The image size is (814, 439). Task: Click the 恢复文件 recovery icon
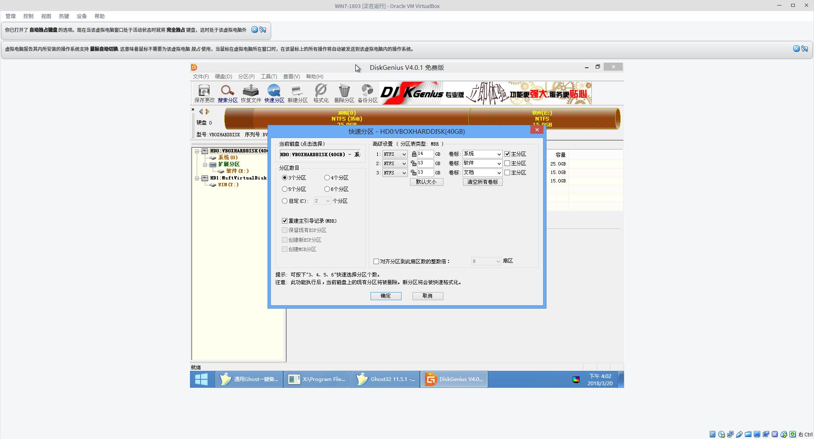click(251, 93)
